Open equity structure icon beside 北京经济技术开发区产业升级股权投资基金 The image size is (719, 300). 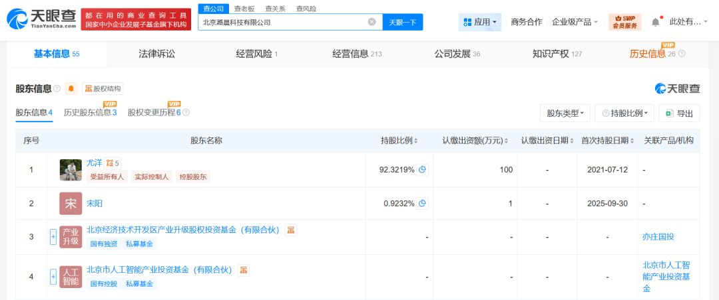pyautogui.click(x=291, y=230)
